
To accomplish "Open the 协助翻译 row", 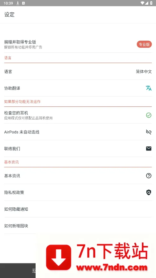I will pos(78,88).
